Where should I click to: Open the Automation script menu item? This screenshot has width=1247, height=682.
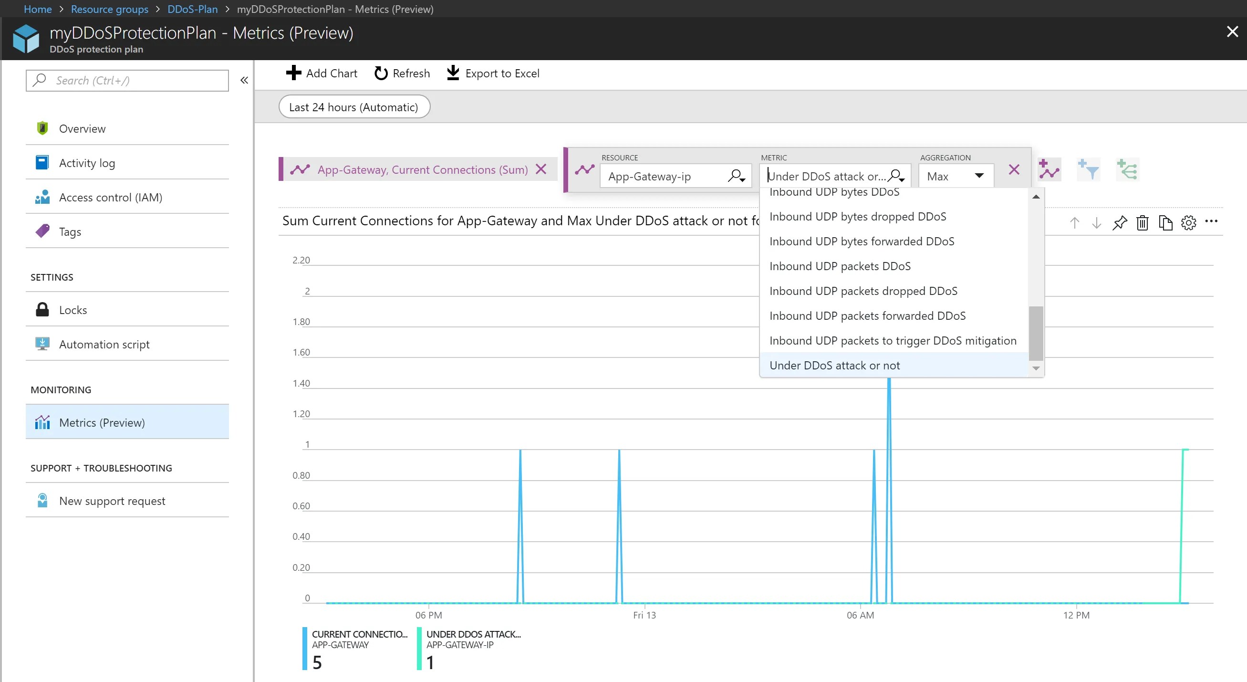(127, 344)
